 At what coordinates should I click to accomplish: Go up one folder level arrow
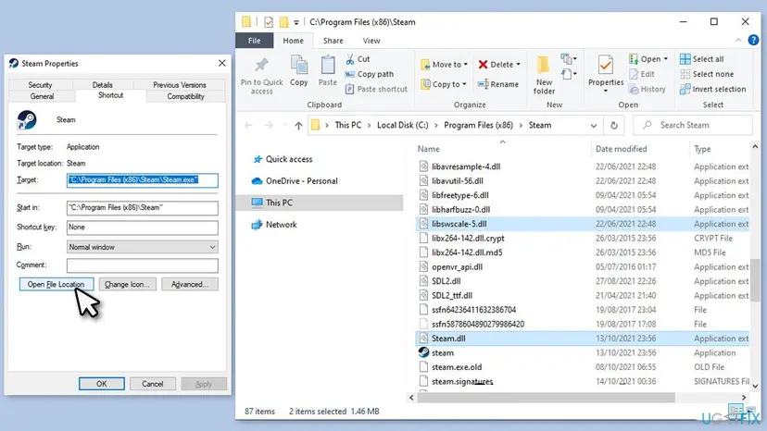[x=299, y=126]
